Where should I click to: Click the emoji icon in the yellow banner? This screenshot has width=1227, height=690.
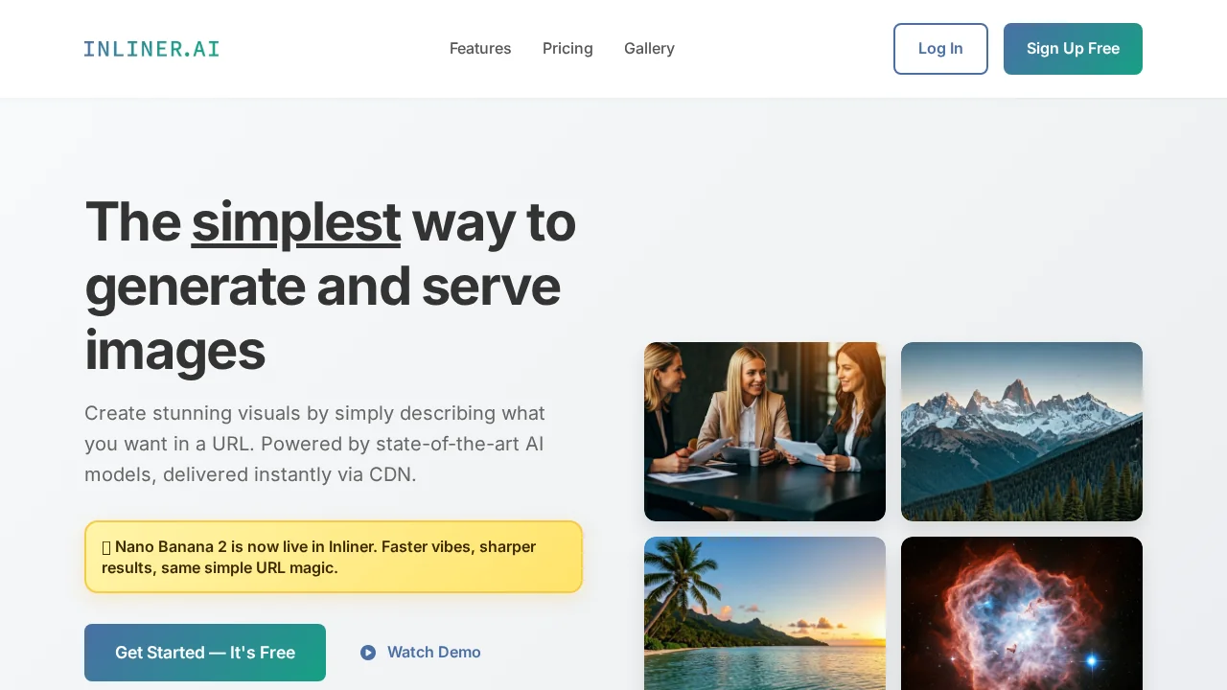click(x=106, y=547)
